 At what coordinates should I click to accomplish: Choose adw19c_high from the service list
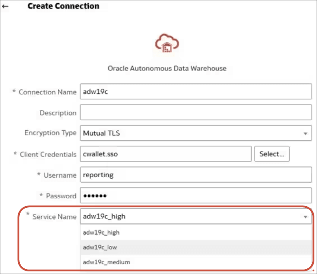[101, 233]
